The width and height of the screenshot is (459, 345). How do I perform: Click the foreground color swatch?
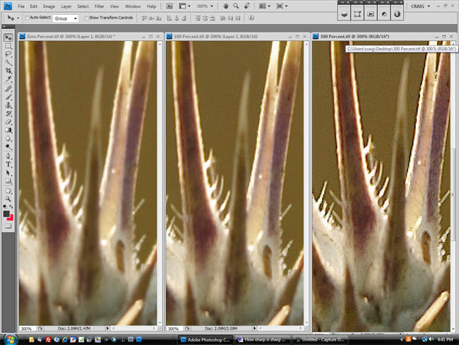click(x=6, y=214)
